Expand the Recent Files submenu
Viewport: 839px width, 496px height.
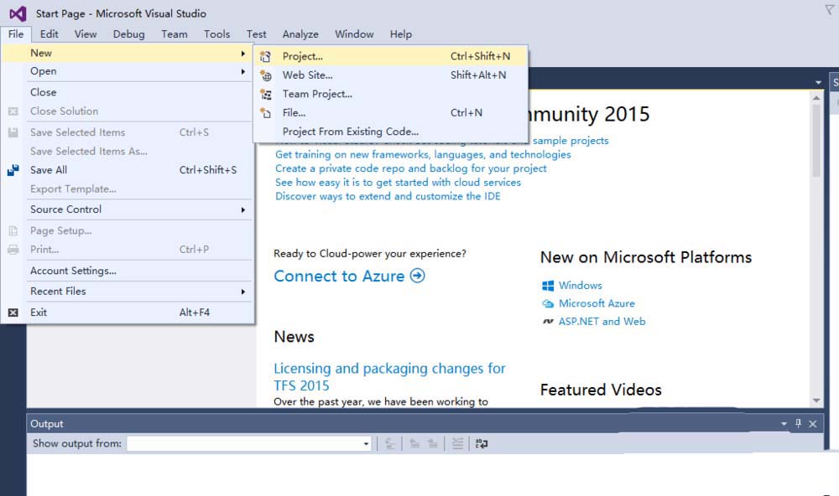[243, 292]
